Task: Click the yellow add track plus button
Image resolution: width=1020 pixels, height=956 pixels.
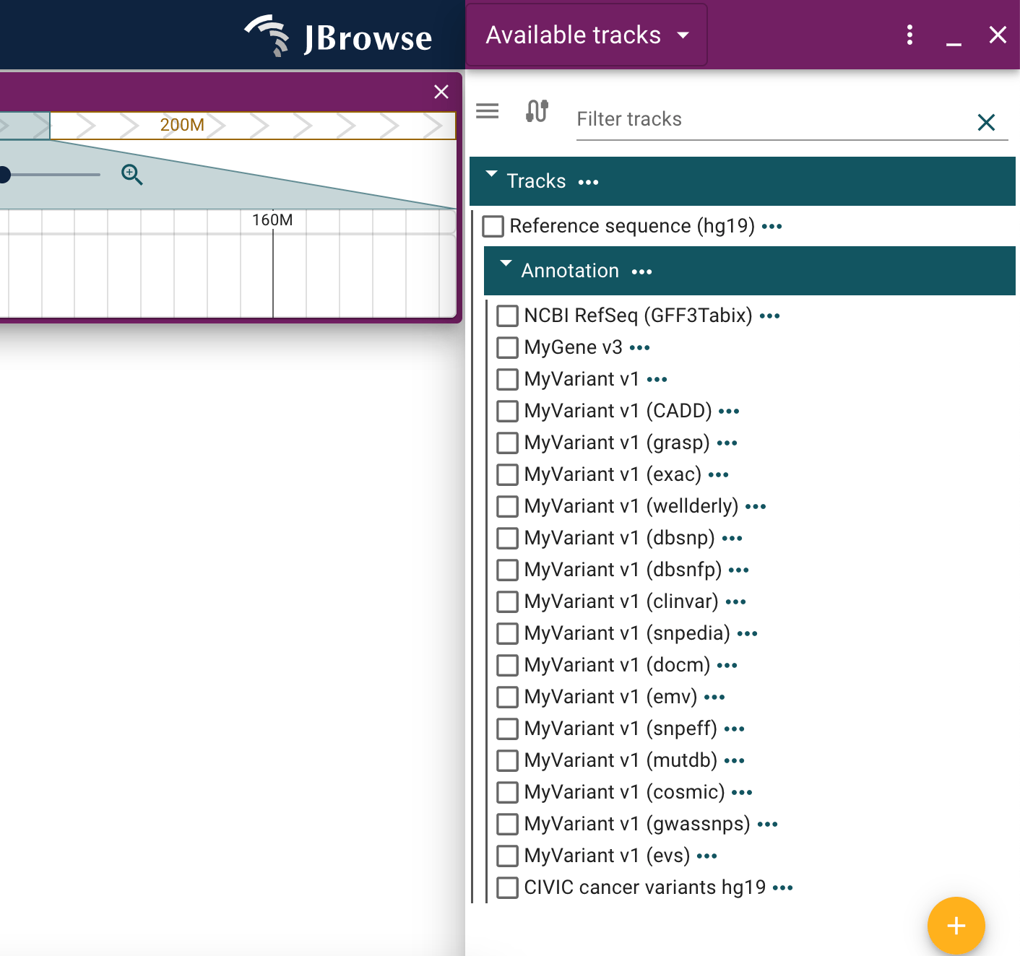Action: [x=956, y=926]
